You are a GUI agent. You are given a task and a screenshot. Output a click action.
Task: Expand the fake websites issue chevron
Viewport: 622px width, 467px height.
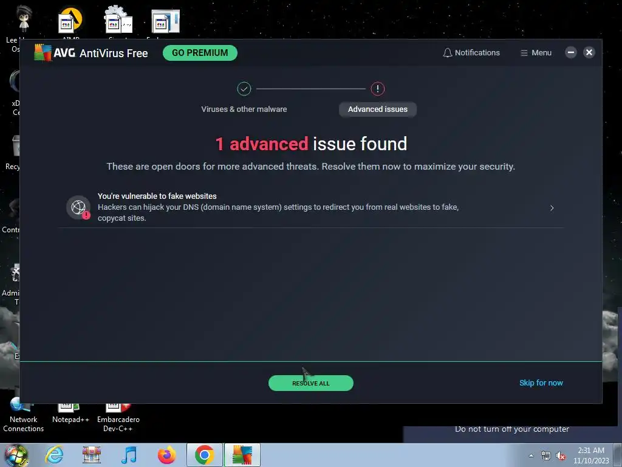pos(552,208)
